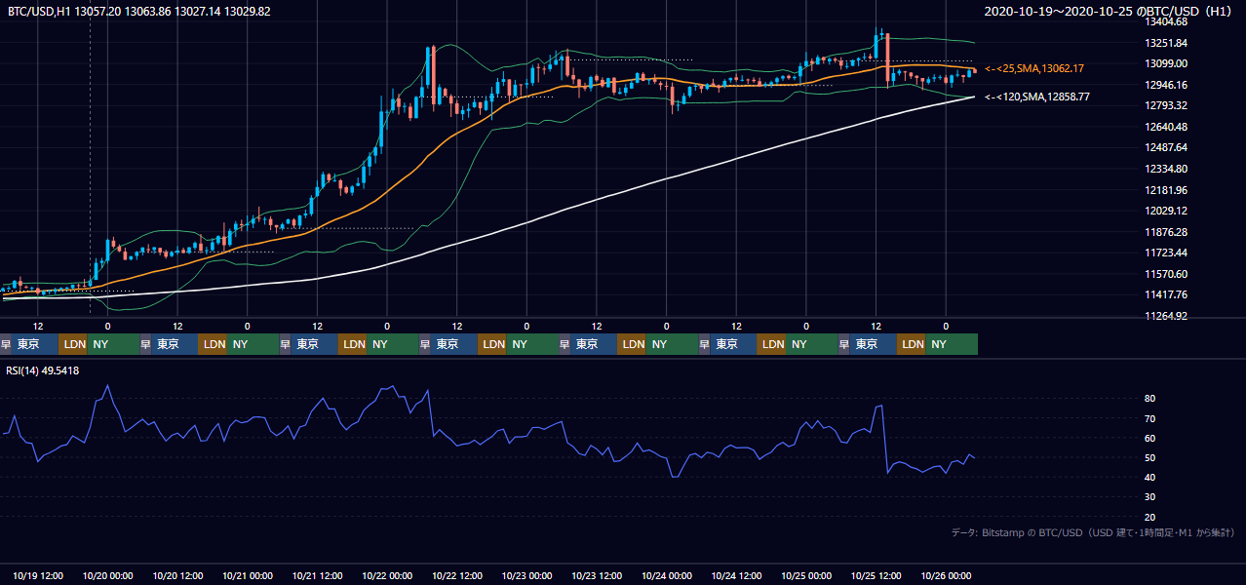Click RSI scale value 80
Screen dimensions: 1246x585
[x=1150, y=399]
